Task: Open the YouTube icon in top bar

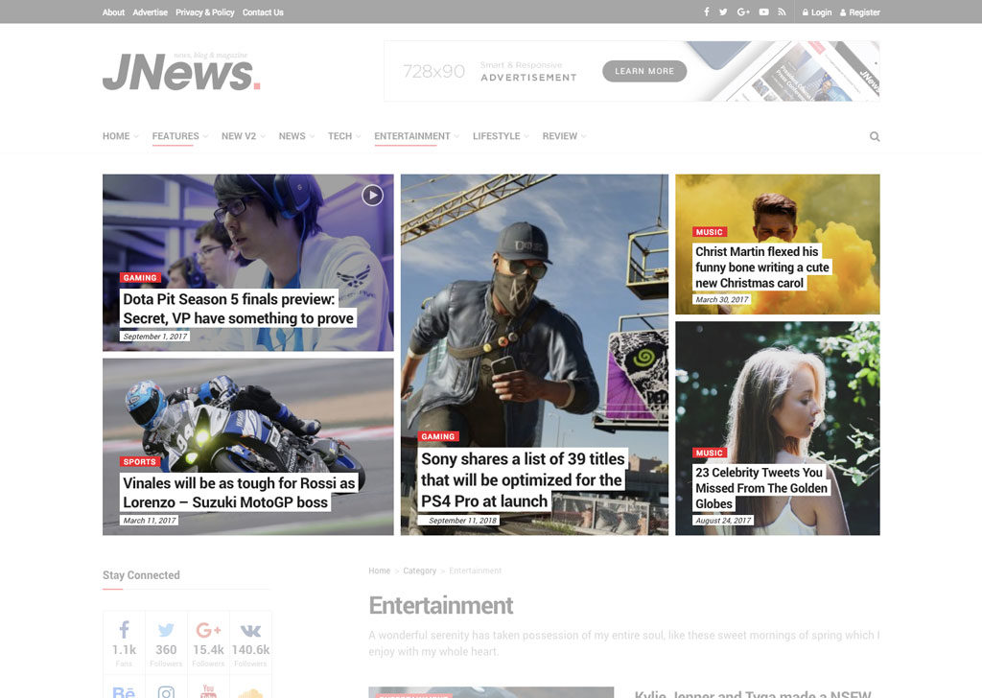Action: 763,12
